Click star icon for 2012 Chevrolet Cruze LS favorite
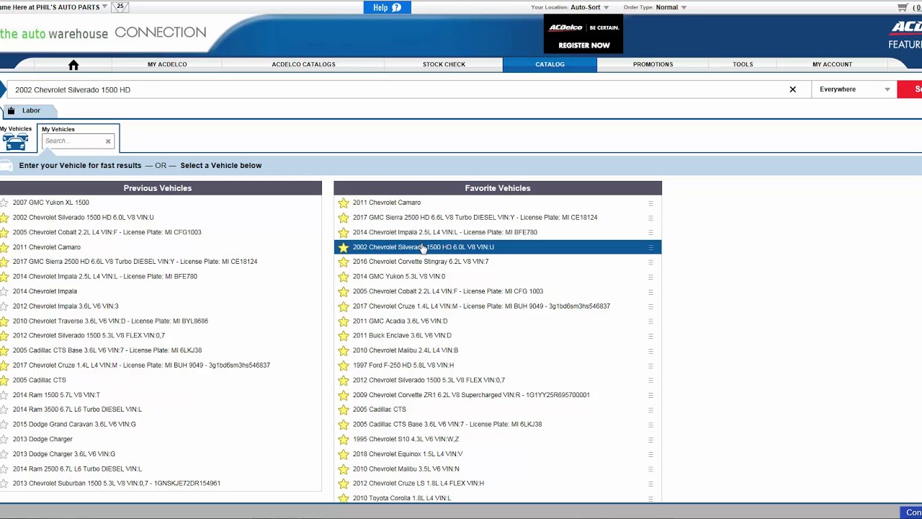The width and height of the screenshot is (922, 519). click(344, 484)
